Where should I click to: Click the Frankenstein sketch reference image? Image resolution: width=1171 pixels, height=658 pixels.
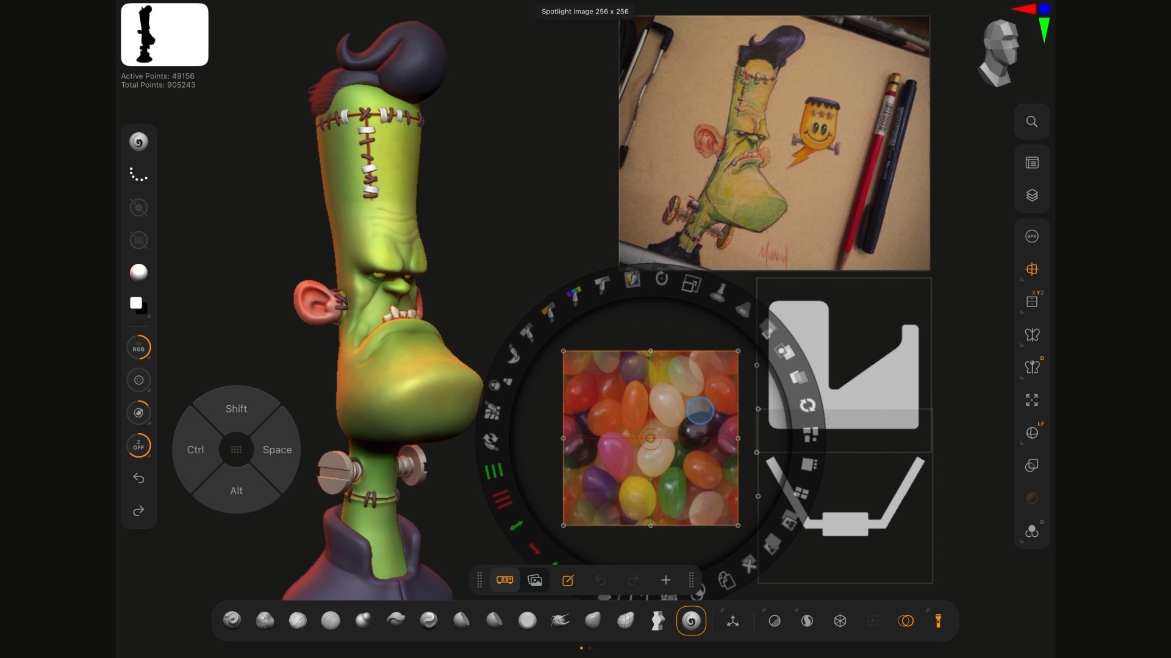coord(774,143)
